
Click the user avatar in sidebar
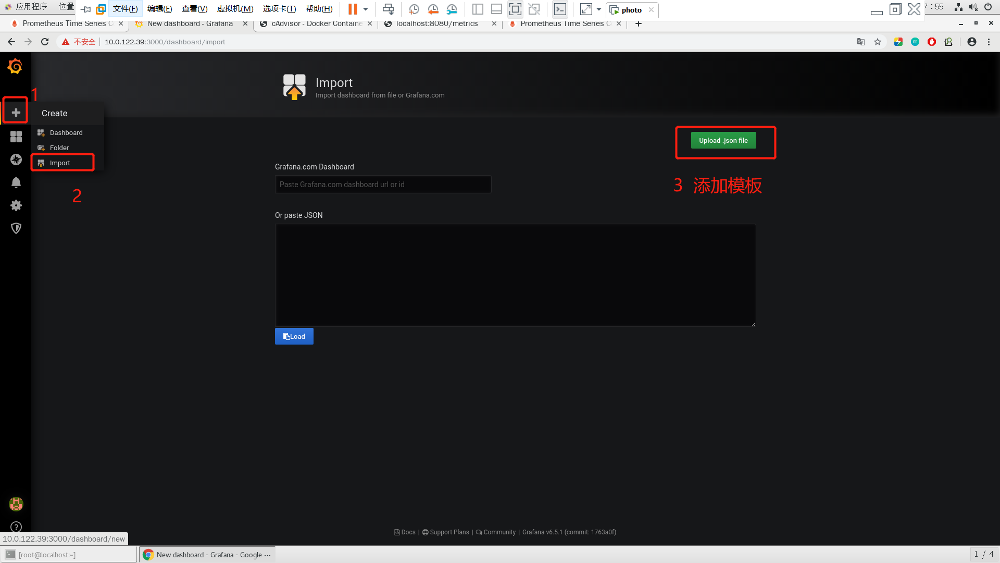[16, 504]
